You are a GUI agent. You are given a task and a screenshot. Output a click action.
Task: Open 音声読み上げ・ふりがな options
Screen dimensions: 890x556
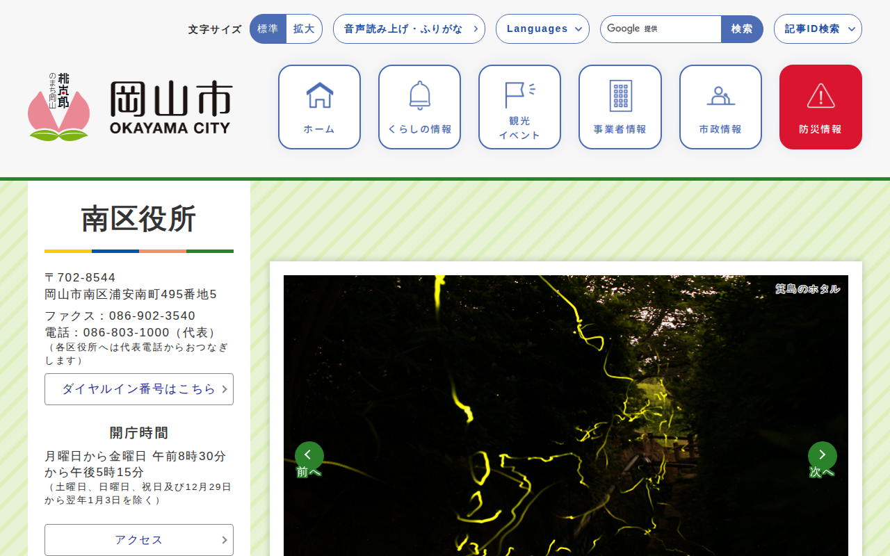click(409, 29)
